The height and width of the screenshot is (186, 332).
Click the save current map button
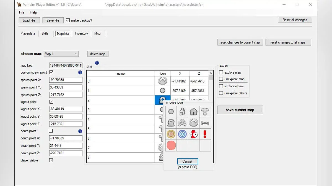coord(240,110)
